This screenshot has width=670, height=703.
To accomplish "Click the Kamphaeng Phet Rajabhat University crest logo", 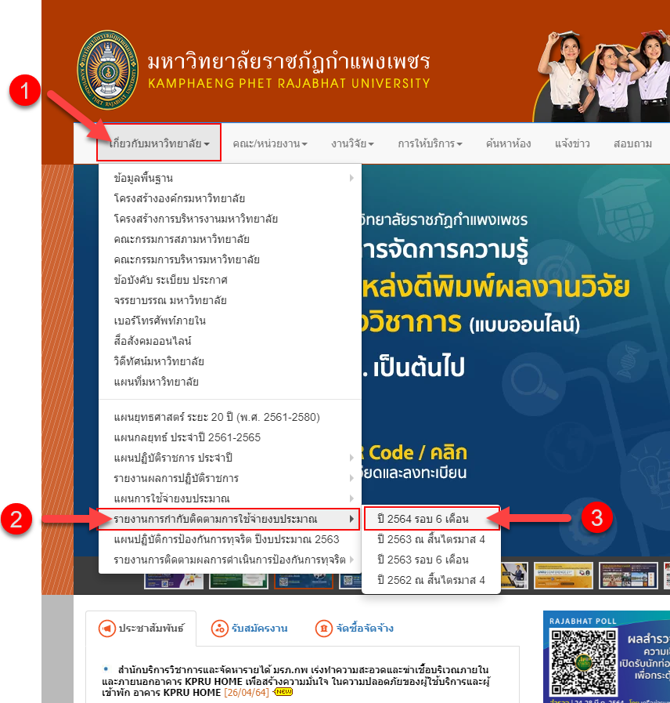I will [108, 70].
